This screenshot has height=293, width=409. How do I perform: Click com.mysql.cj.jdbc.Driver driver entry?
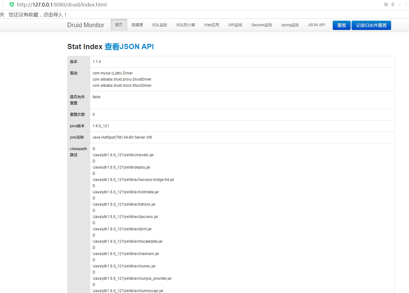[113, 73]
